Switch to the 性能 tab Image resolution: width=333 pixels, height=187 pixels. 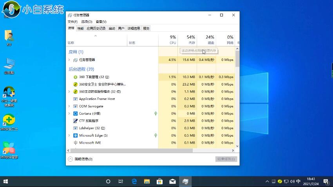point(80,28)
